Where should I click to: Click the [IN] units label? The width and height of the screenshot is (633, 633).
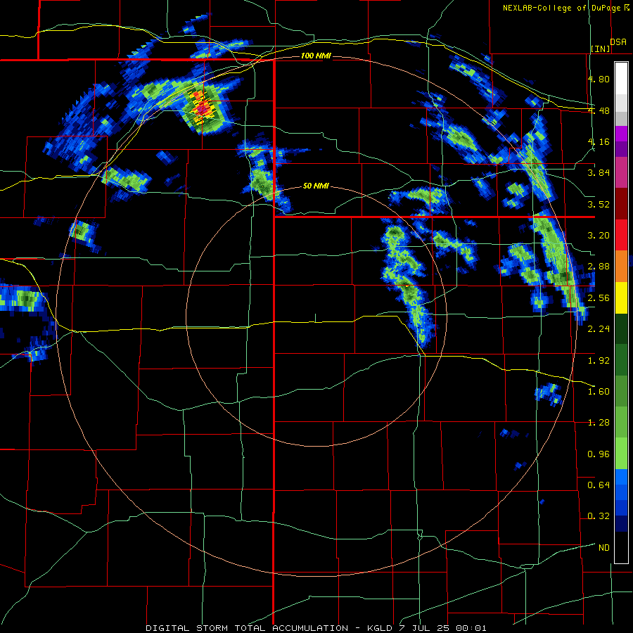pos(601,49)
